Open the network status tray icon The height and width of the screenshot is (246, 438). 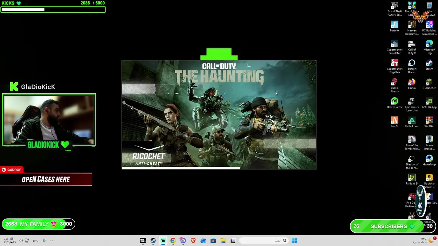pos(27,241)
